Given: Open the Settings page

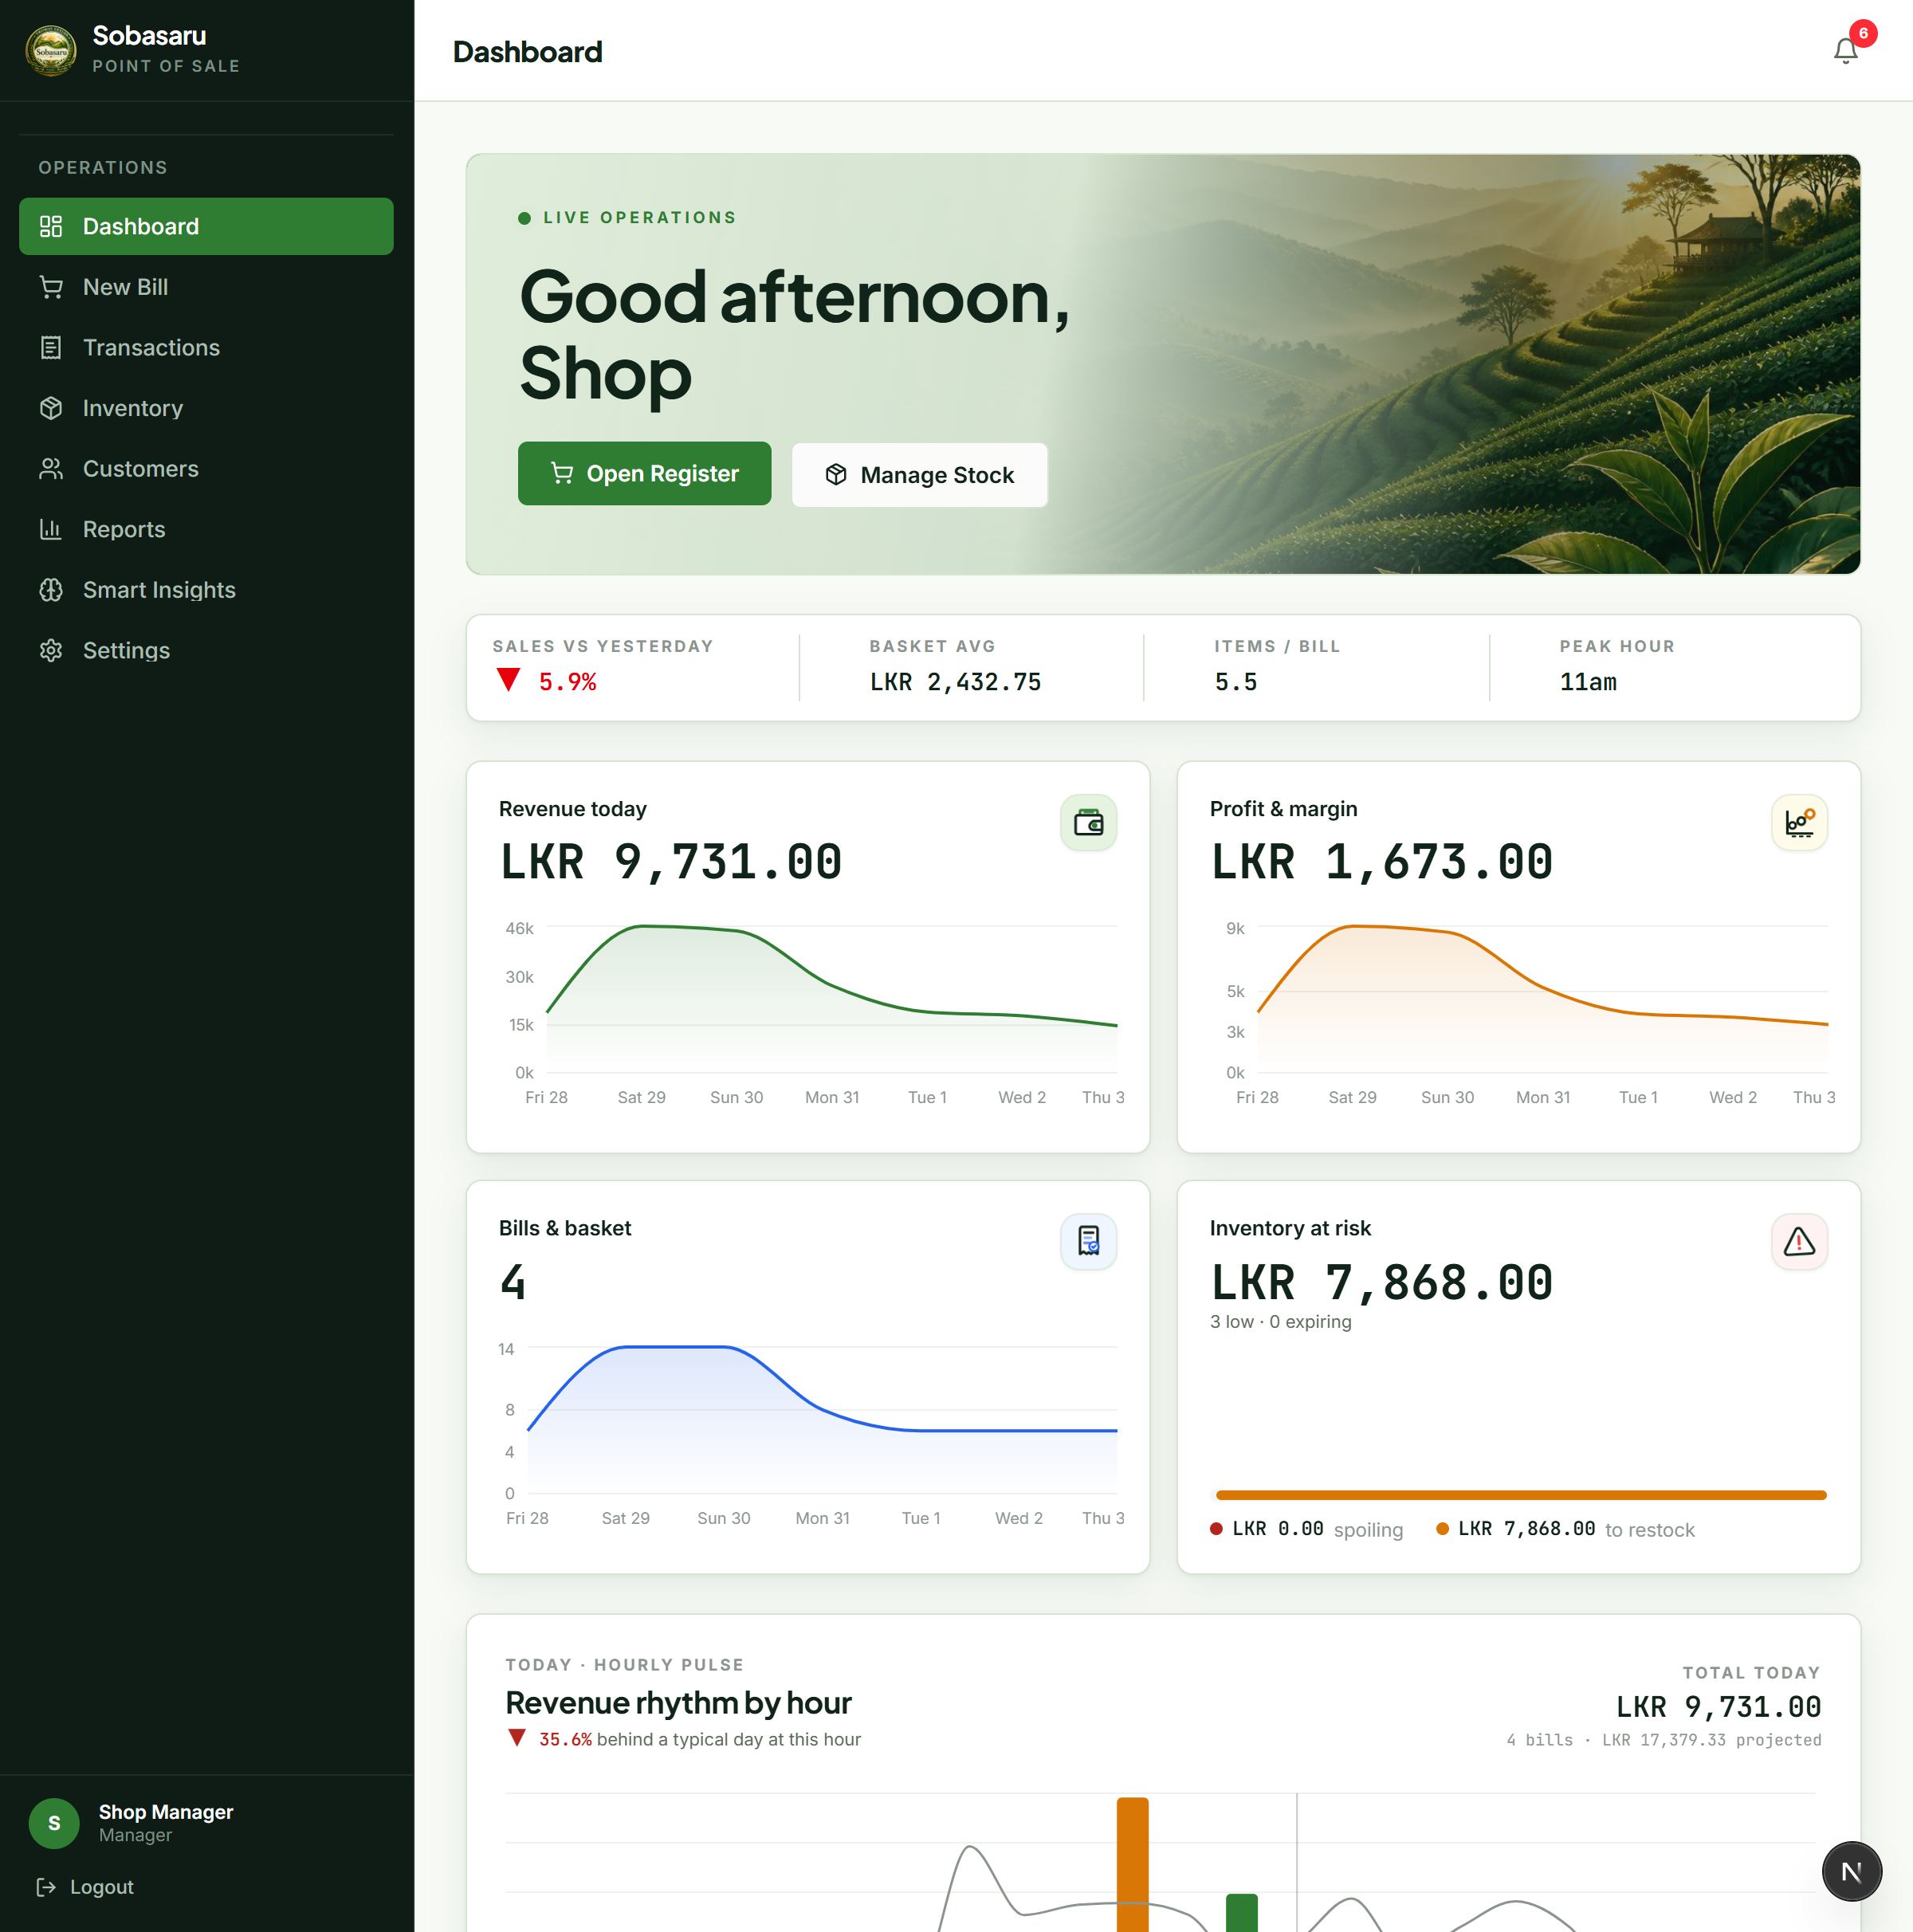Looking at the screenshot, I should 206,650.
